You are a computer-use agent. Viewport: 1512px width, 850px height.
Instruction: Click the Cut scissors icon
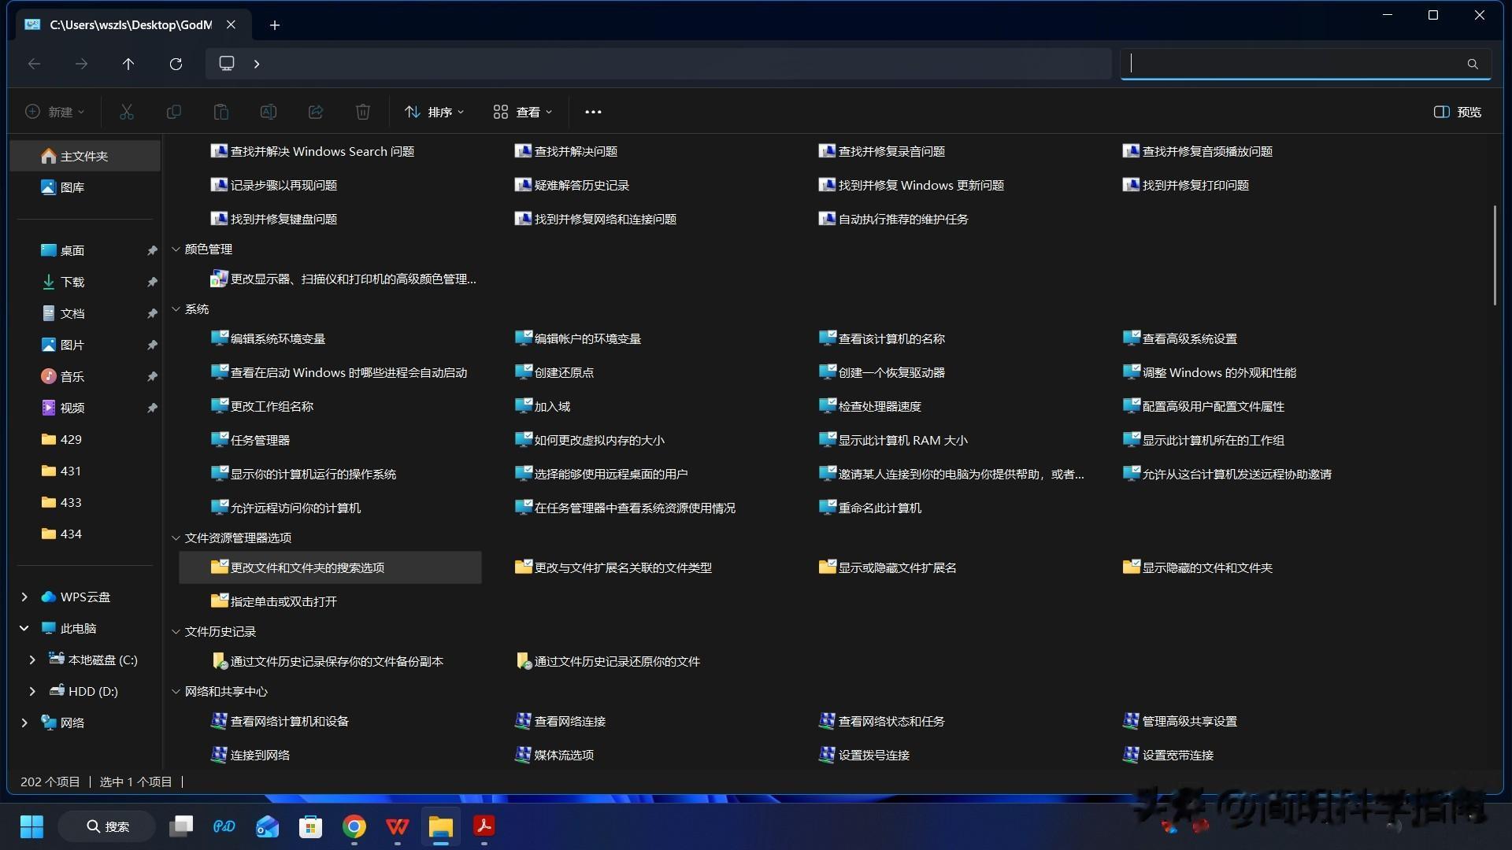point(126,112)
